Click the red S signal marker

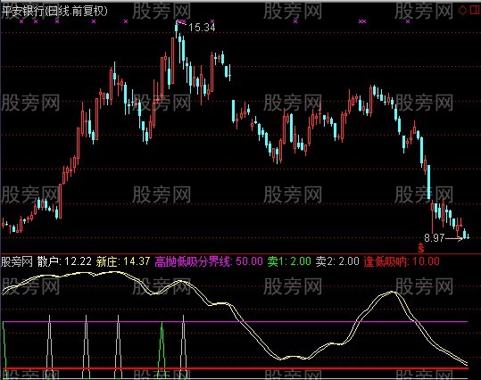[421, 247]
